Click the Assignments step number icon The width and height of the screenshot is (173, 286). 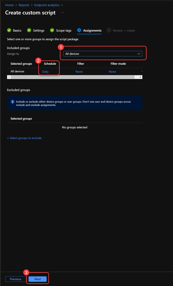(x=79, y=30)
